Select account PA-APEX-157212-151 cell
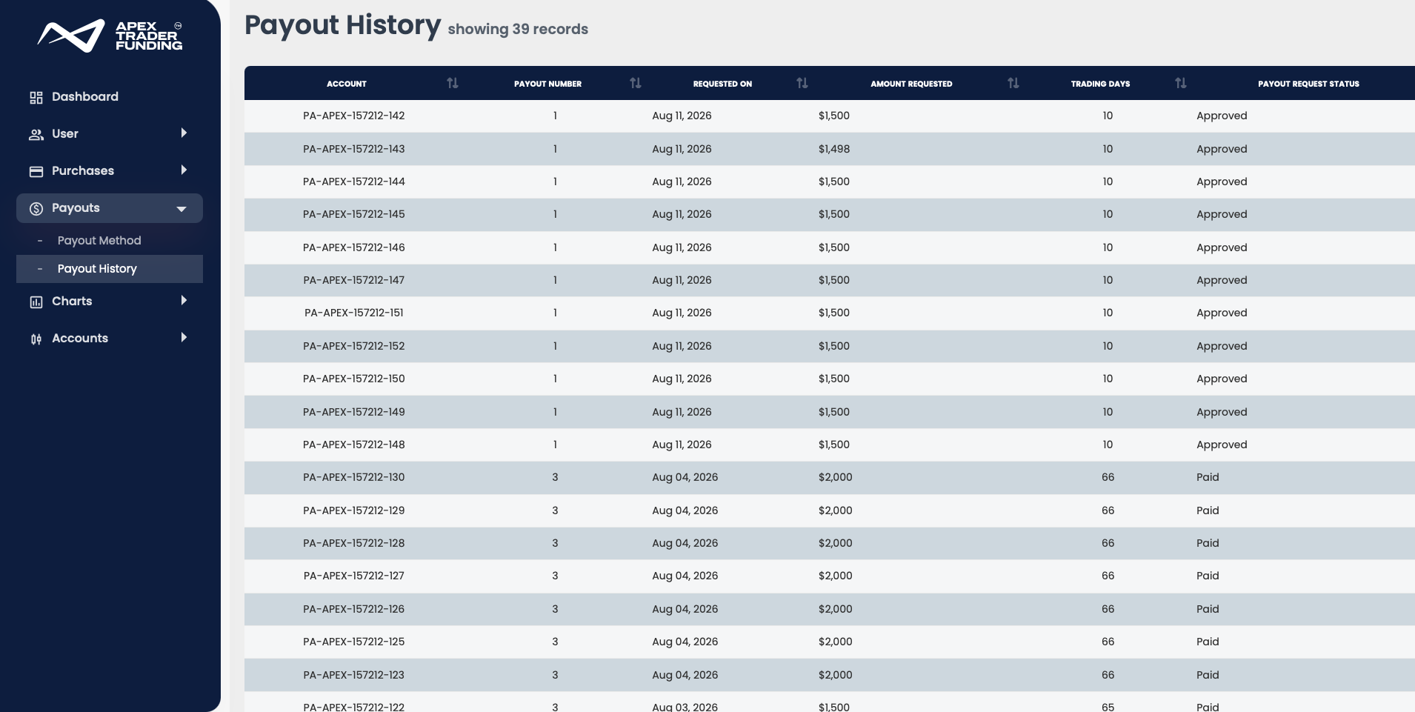1415x712 pixels. (354, 313)
